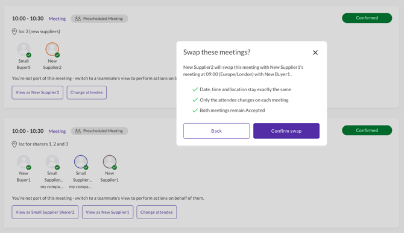Click Change attendee in first meeting
This screenshot has height=233, width=404.
coord(87,92)
